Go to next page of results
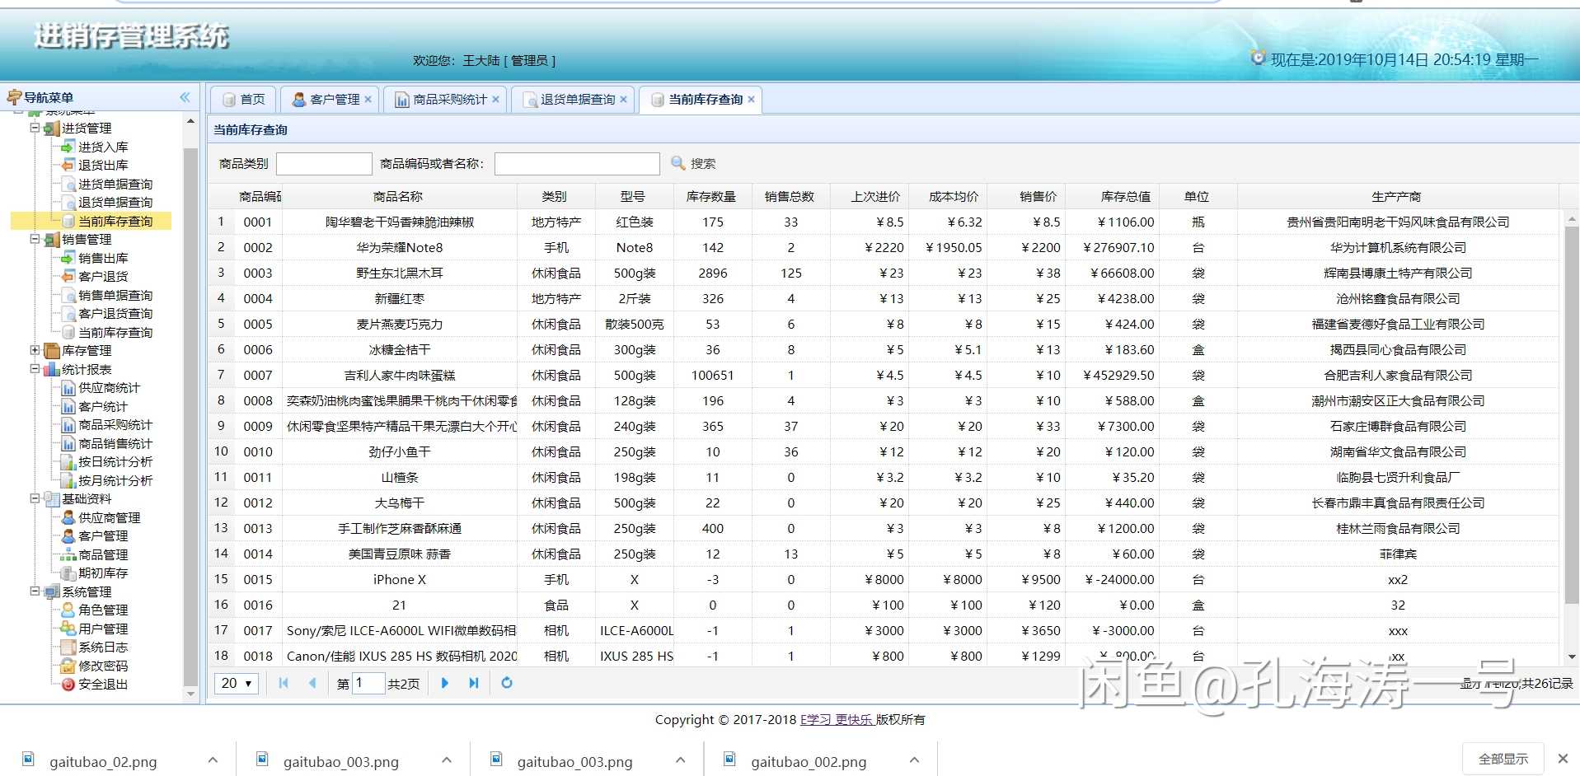1580x776 pixels. [x=445, y=683]
